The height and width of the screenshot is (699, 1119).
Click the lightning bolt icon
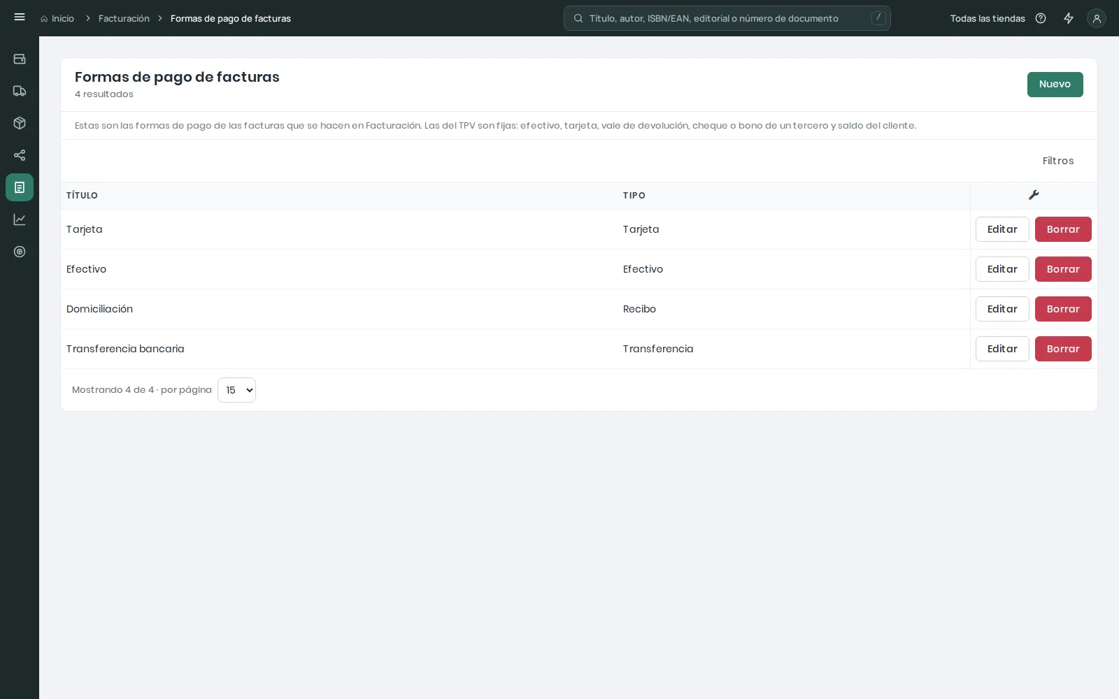pyautogui.click(x=1069, y=18)
